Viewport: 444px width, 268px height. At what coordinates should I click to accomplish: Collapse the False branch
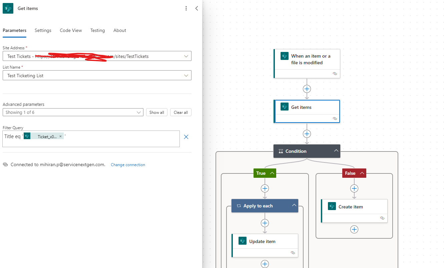click(x=362, y=173)
